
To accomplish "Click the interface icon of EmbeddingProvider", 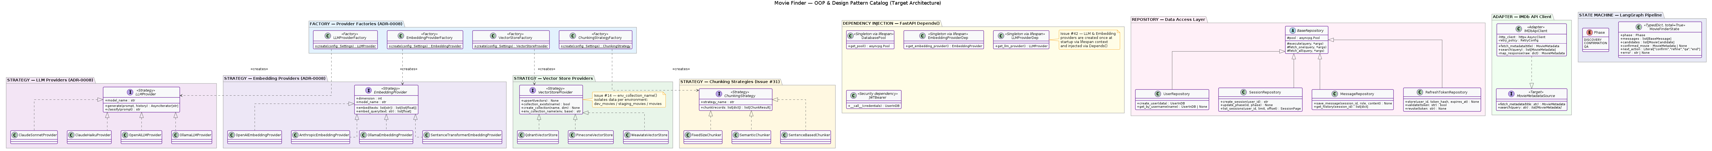I will point(368,91).
